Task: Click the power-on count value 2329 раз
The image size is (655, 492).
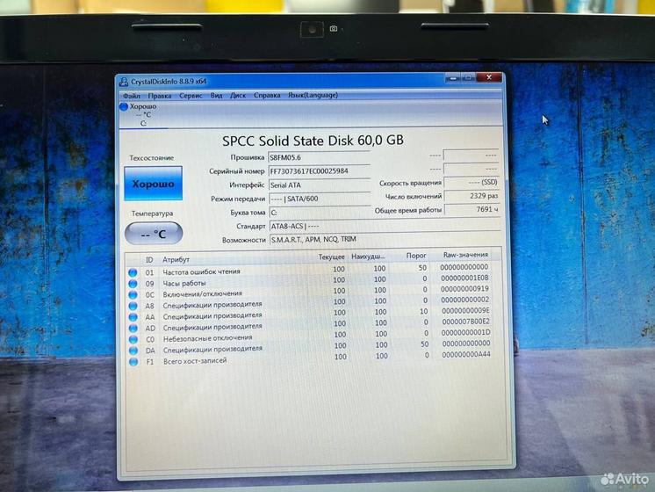Action: tap(471, 196)
